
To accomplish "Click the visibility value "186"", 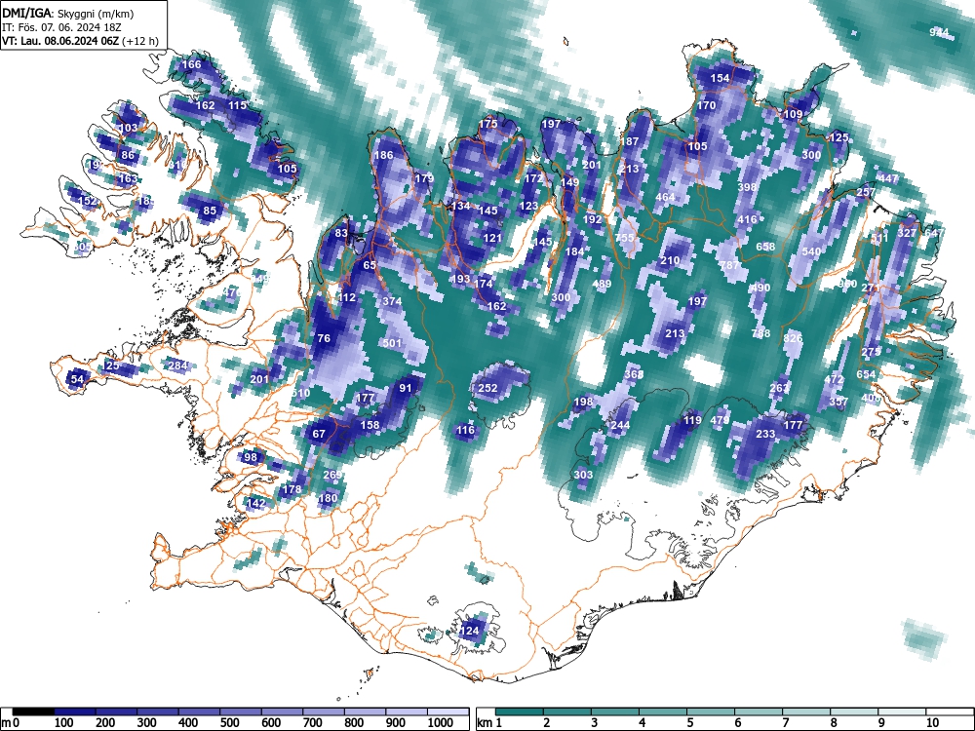I will coord(383,155).
